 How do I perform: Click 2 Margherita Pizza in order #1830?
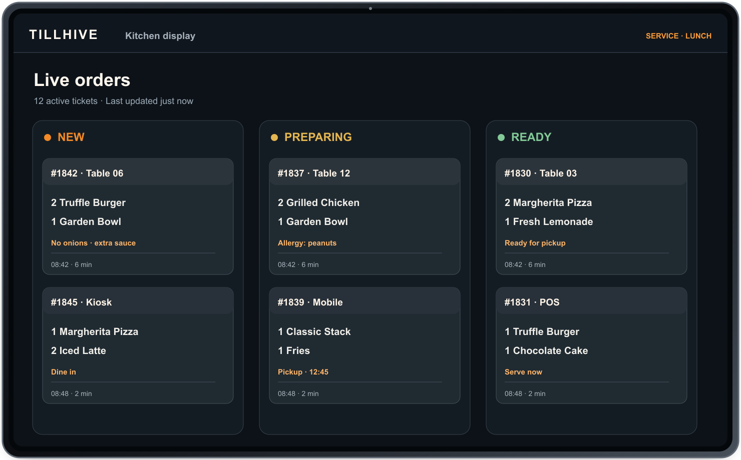tap(548, 202)
